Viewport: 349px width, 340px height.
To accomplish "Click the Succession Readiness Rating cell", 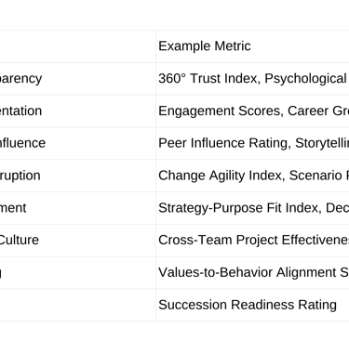I will pyautogui.click(x=252, y=305).
